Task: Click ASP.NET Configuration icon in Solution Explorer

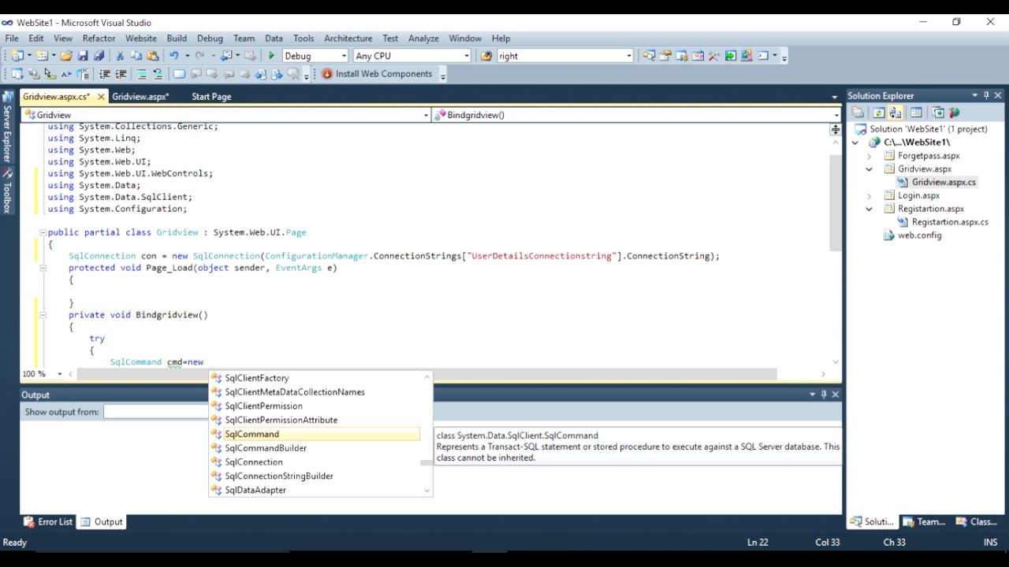Action: click(x=954, y=113)
